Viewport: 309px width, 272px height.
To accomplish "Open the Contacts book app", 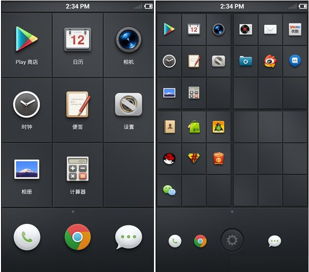I will point(169,127).
